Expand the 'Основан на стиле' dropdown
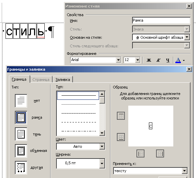 pyautogui.click(x=187, y=37)
